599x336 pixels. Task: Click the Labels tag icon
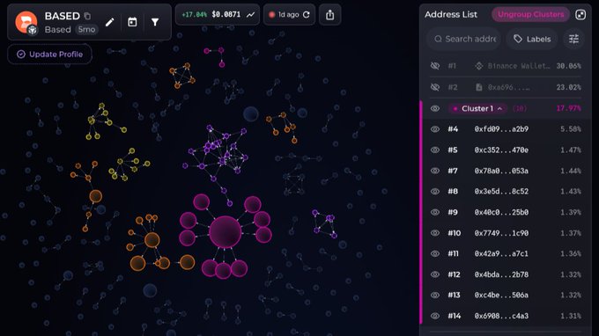518,39
